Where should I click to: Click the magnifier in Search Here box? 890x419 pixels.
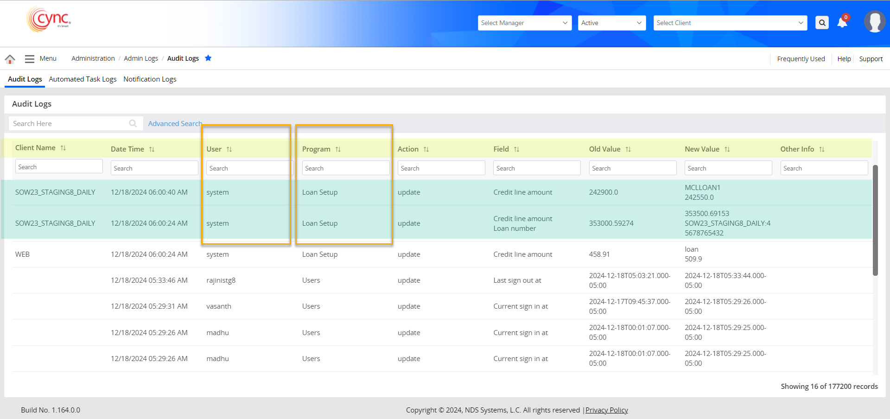133,123
